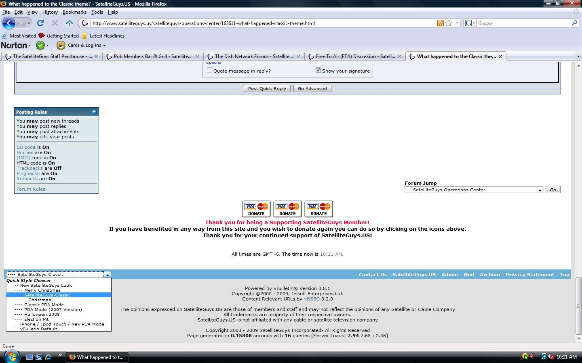Image resolution: width=582 pixels, height=363 pixels.
Task: Open the Bookmarks menu
Action: point(74,12)
